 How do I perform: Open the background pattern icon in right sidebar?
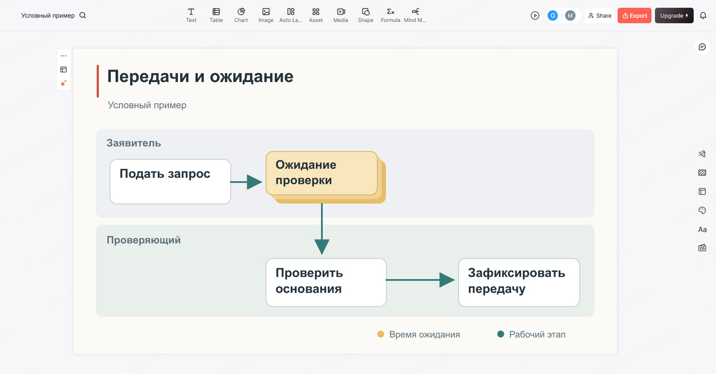point(702,173)
